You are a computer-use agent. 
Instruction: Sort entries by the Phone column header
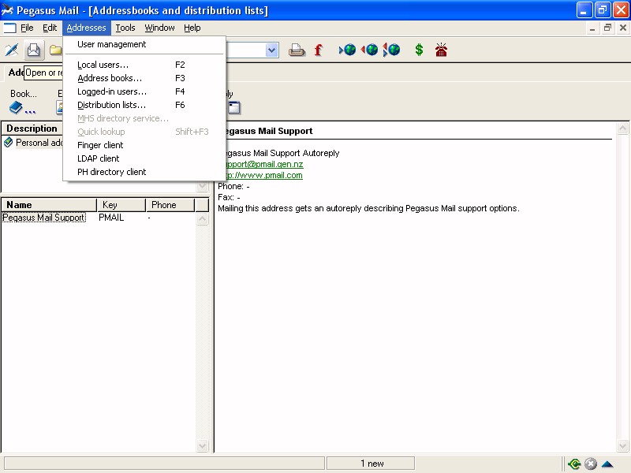(x=170, y=205)
